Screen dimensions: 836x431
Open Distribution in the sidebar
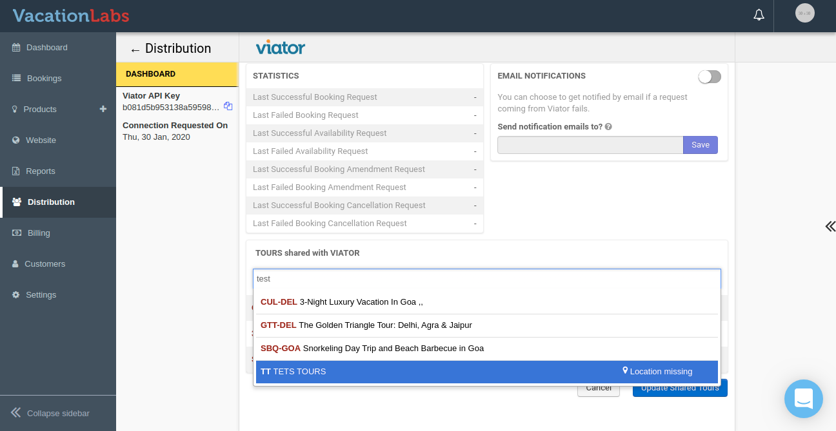58,202
